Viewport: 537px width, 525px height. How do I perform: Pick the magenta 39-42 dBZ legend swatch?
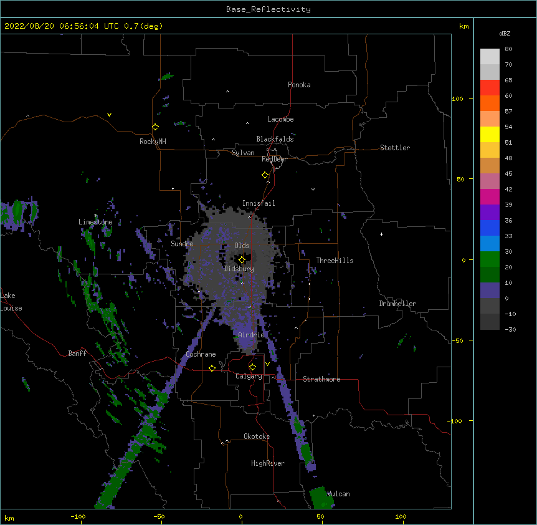[x=490, y=196]
